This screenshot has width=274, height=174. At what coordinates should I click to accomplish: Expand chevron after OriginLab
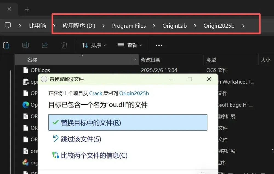(195, 26)
